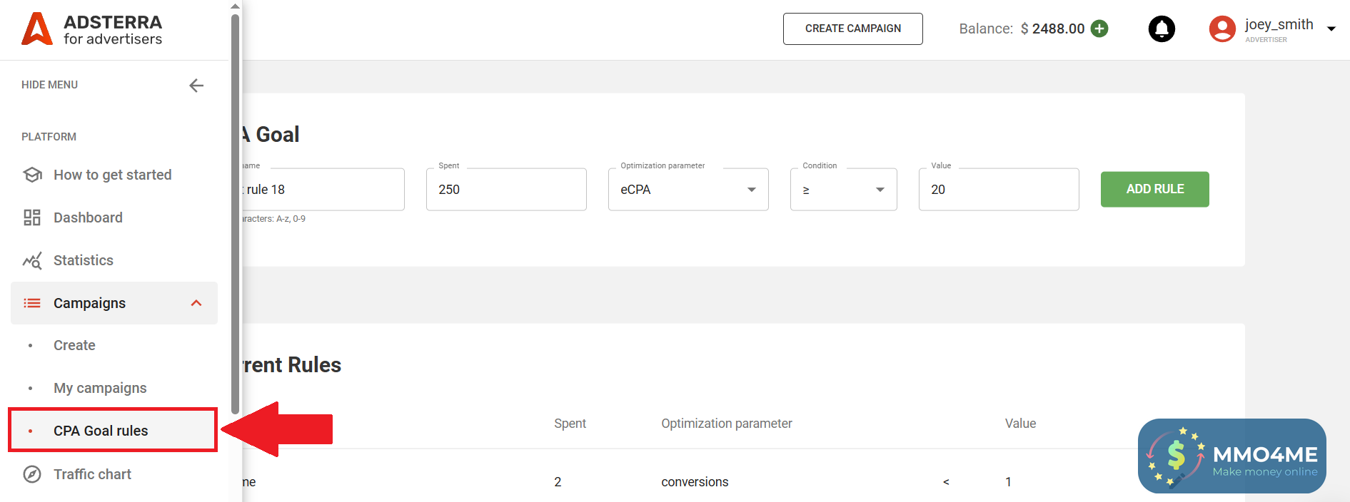The width and height of the screenshot is (1350, 502).
Task: Collapse the Campaigns submenu
Action: [196, 303]
